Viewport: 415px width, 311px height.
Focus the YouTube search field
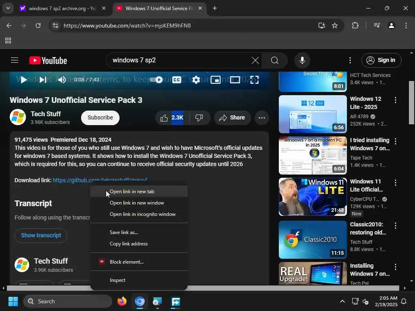click(x=180, y=60)
